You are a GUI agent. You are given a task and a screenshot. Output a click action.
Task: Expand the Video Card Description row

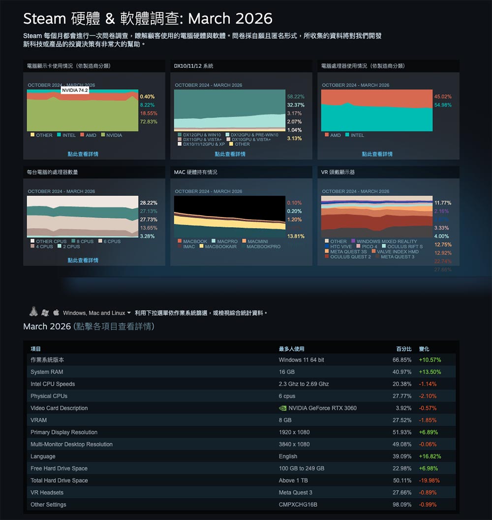59,408
